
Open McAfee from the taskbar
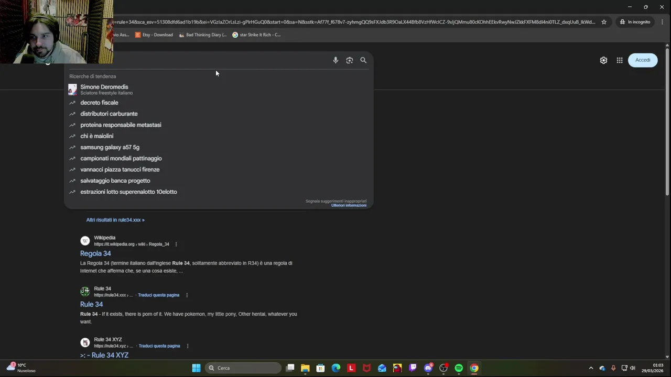tap(366, 368)
